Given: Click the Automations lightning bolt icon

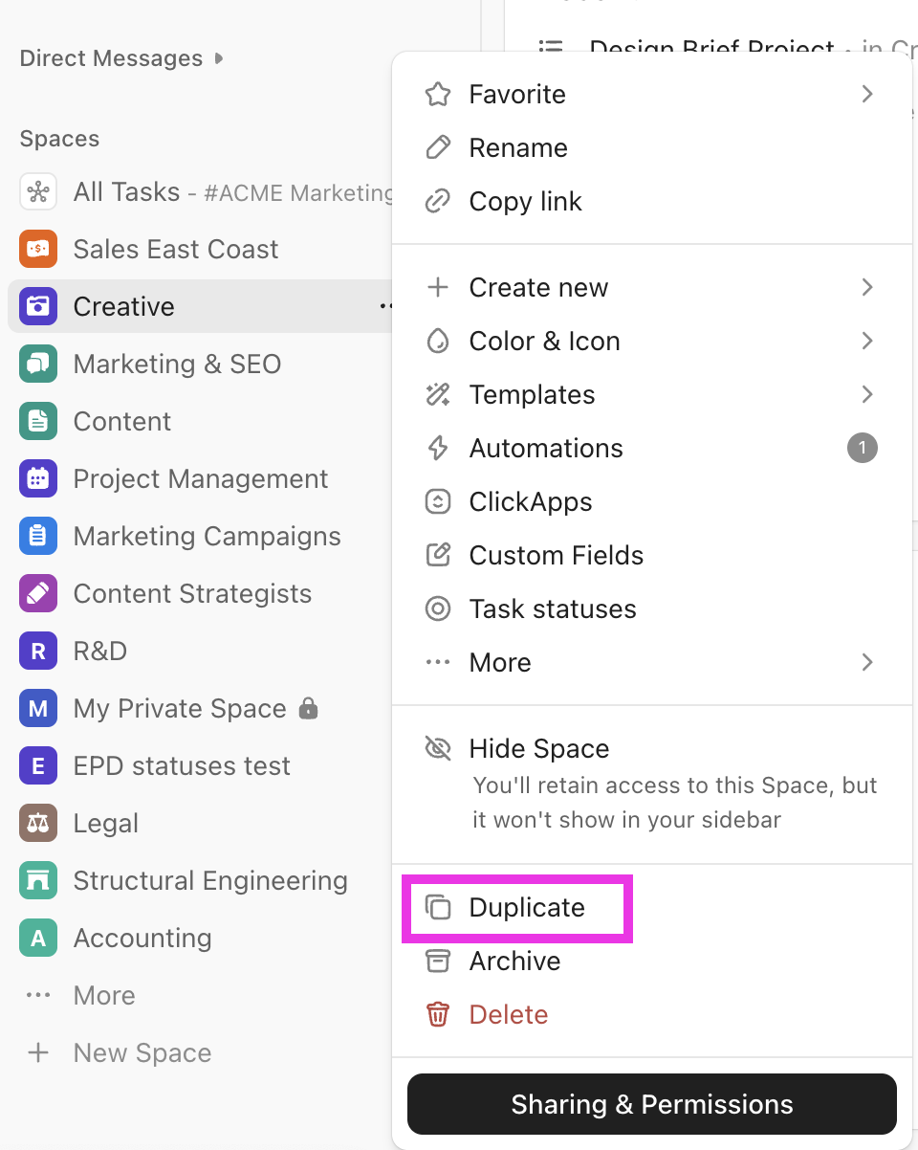Looking at the screenshot, I should 438,448.
